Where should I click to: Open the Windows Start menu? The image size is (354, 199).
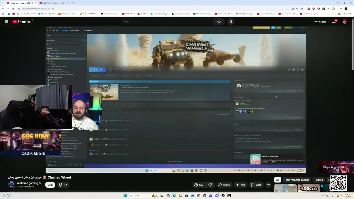point(125,196)
